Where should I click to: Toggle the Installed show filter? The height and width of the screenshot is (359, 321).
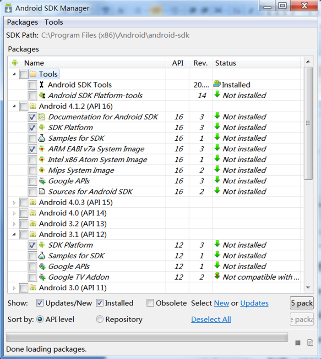tap(100, 303)
